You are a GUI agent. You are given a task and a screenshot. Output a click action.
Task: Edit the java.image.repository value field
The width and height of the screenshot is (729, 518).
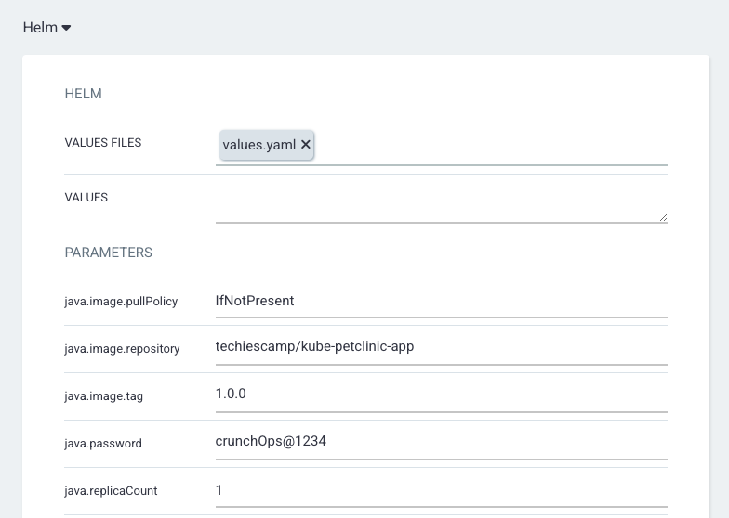pos(441,349)
